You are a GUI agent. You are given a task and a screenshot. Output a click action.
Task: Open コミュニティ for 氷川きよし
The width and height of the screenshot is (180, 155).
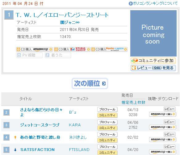pos(107,140)
